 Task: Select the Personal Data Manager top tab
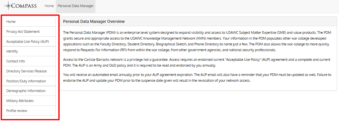tap(76, 6)
